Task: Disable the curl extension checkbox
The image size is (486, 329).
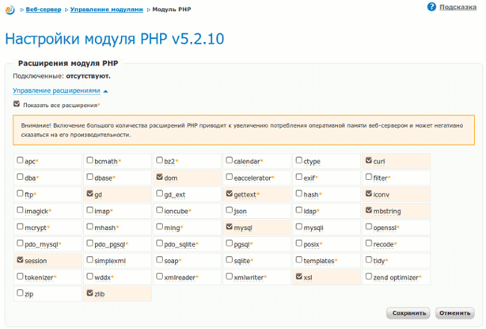Action: [x=369, y=161]
